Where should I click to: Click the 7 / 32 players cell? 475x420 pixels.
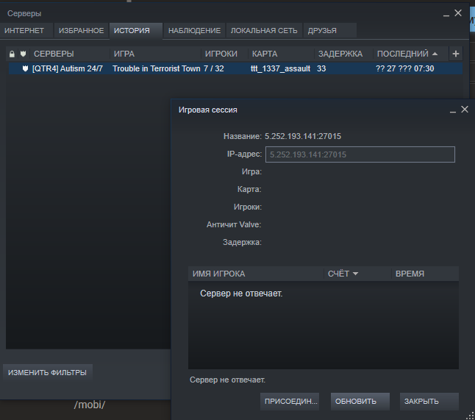point(214,69)
